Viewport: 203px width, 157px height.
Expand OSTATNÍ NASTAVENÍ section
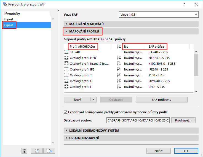(131, 138)
